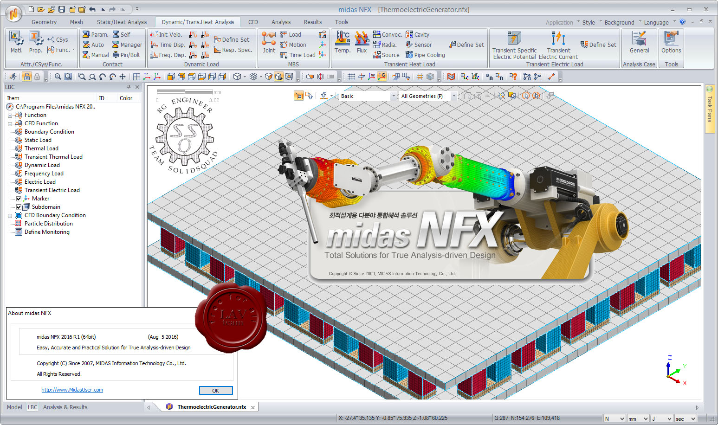Open the Func. dropdown arrow
This screenshot has height=425, width=718.
(x=73, y=50)
